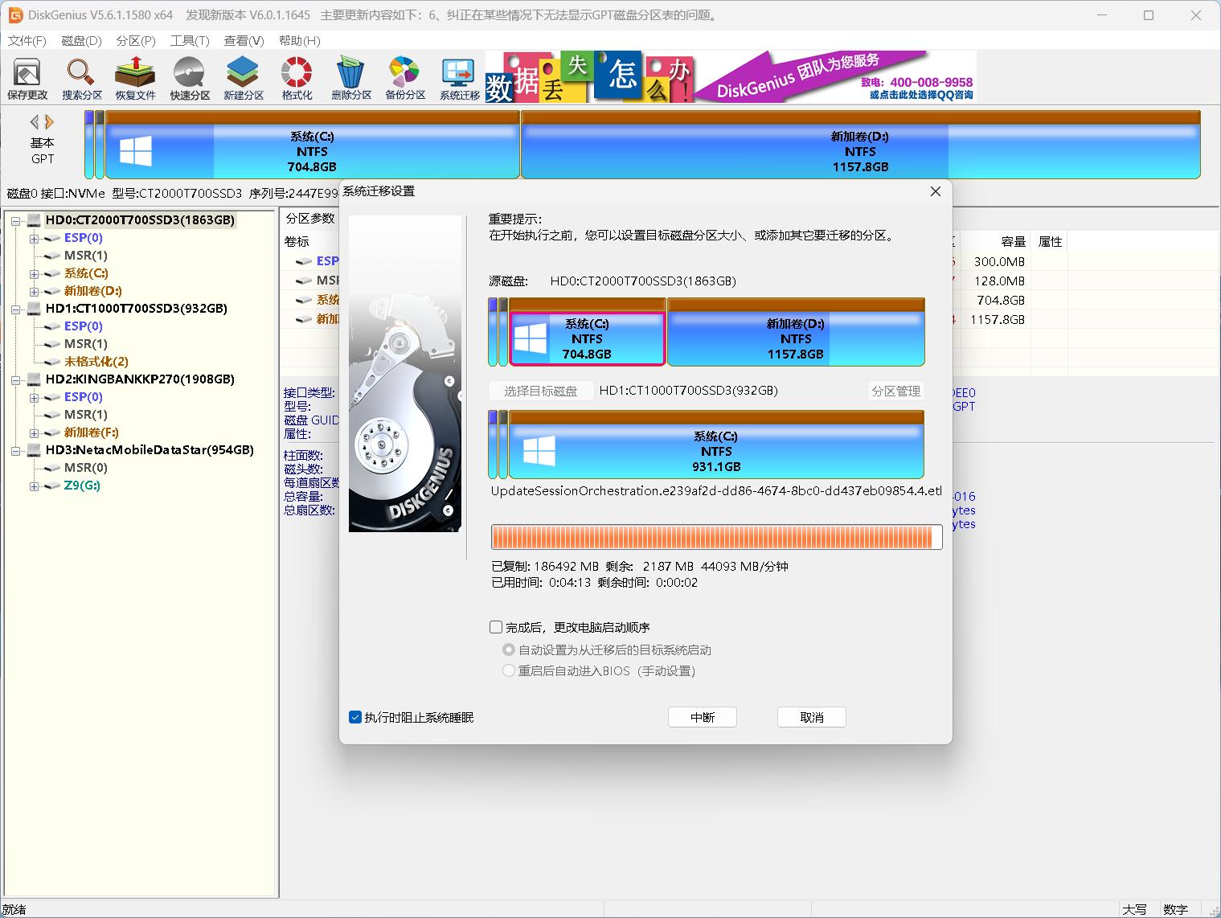The height and width of the screenshot is (918, 1221).
Task: Click the 恢复文件 (Recover Files) icon
Action: (135, 79)
